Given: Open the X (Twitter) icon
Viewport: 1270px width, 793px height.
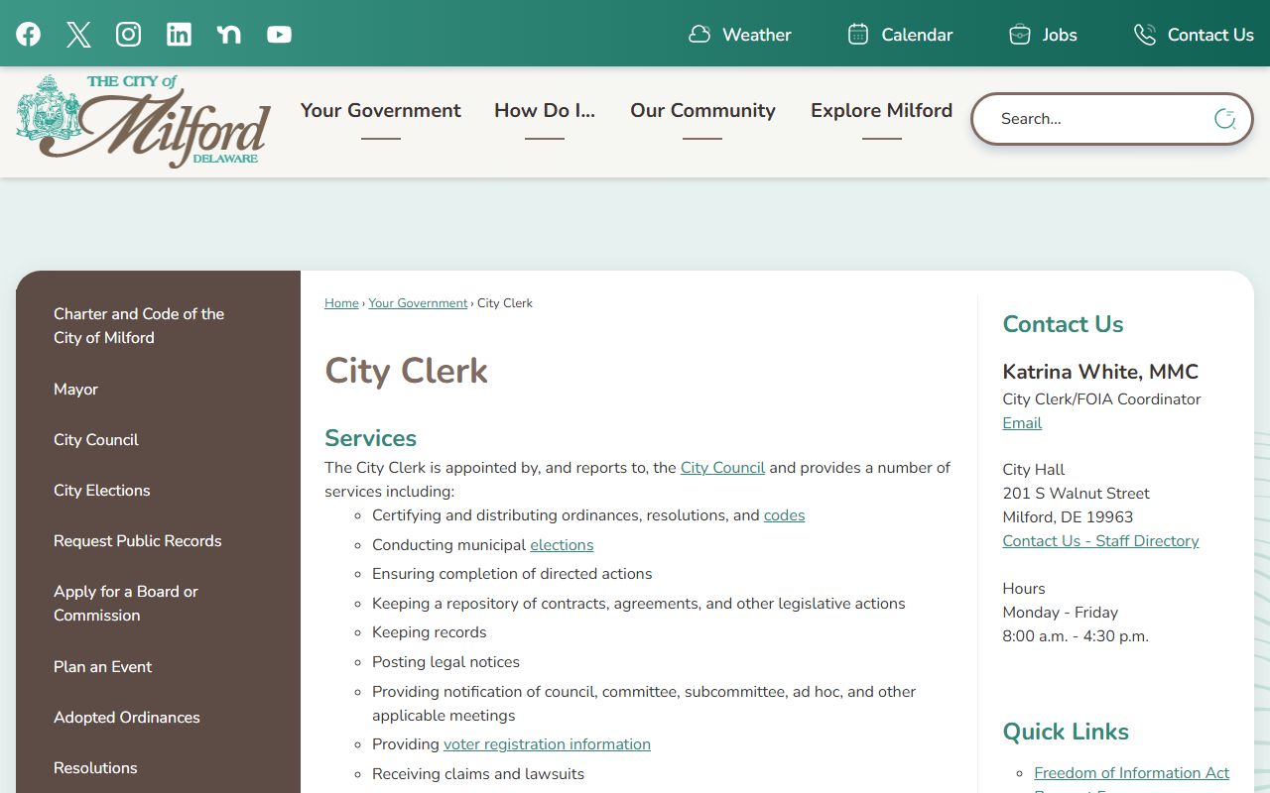Looking at the screenshot, I should [x=78, y=35].
